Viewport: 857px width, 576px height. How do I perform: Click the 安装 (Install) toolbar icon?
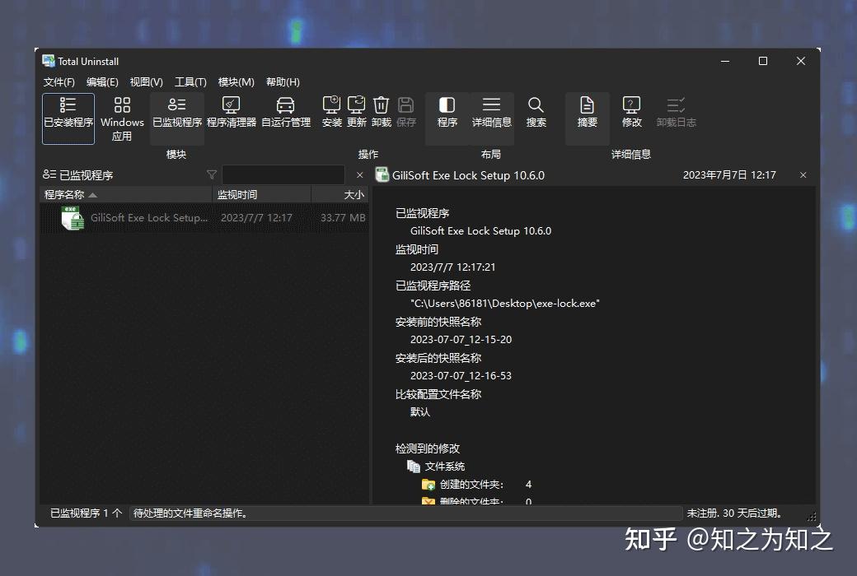[x=331, y=113]
